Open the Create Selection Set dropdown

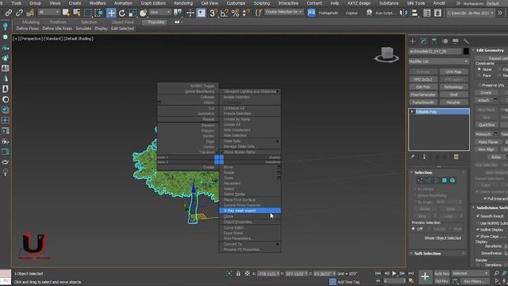point(283,12)
